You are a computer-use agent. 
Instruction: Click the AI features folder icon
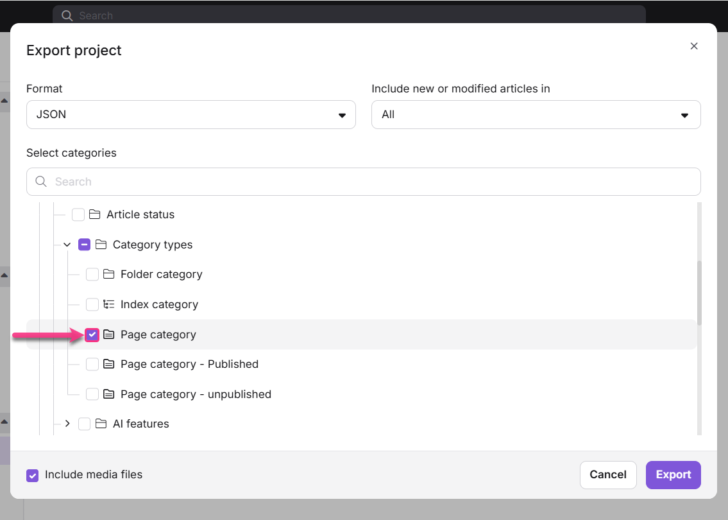pyautogui.click(x=101, y=424)
